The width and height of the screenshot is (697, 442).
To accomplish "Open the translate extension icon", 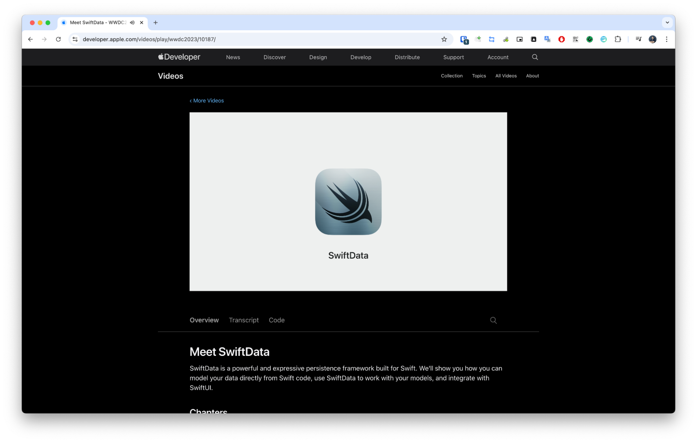I will pos(547,39).
